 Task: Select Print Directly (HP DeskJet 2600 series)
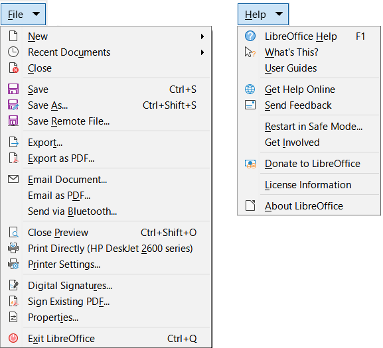[x=106, y=248]
